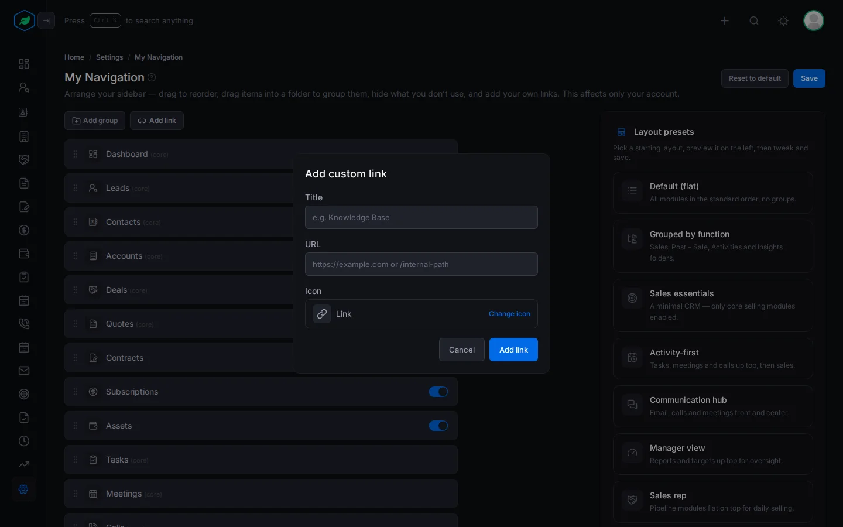Select the Manager view preset
The width and height of the screenshot is (843, 527).
tap(713, 454)
